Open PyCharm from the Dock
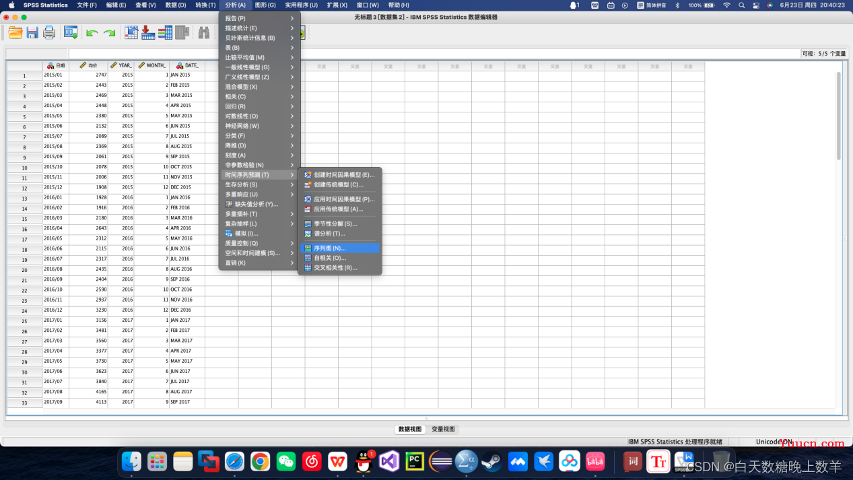This screenshot has height=480, width=853. [x=415, y=461]
